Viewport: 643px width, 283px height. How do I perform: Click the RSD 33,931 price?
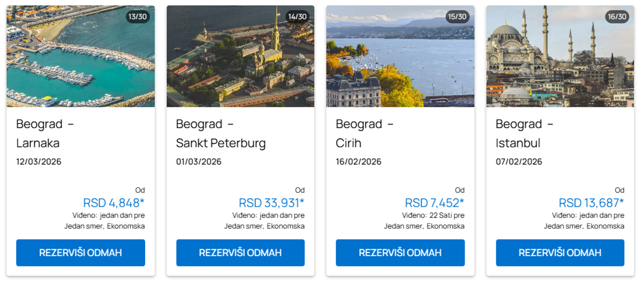tap(271, 203)
